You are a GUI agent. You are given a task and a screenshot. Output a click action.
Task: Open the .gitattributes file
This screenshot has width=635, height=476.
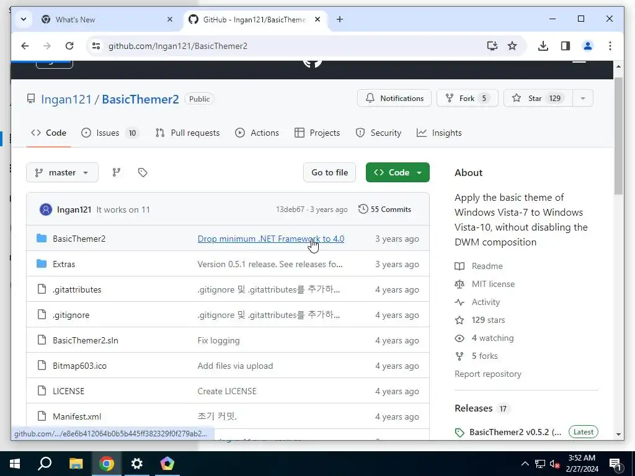tap(77, 290)
